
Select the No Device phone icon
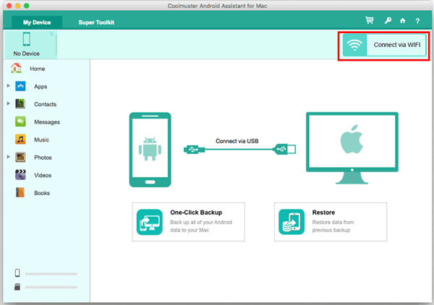[27, 39]
